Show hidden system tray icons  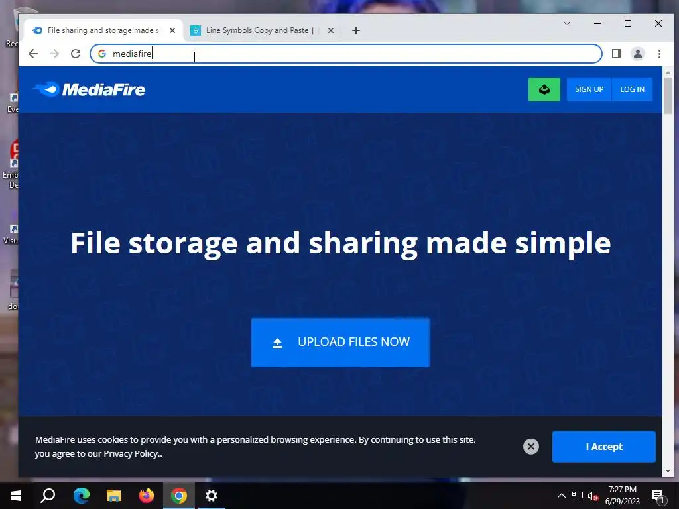click(561, 496)
